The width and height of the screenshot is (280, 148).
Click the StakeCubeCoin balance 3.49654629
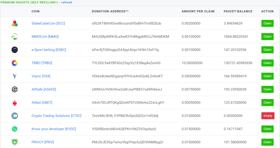(233, 23)
